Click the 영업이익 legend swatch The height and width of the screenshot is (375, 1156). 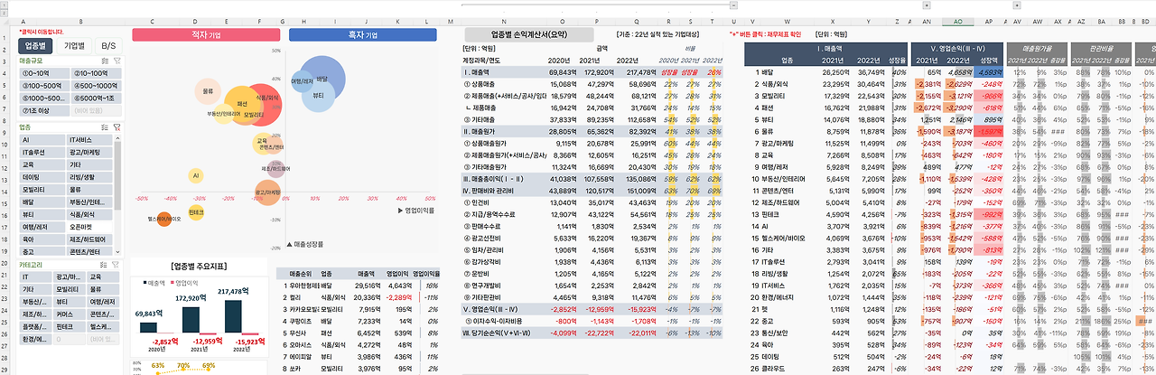[172, 283]
